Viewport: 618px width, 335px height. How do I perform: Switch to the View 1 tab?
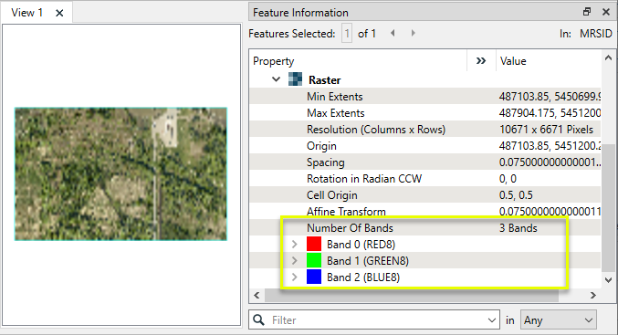(26, 13)
